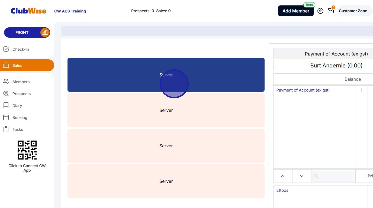373x208 pixels.
Task: Open the mail envelope icon
Action: 331,11
